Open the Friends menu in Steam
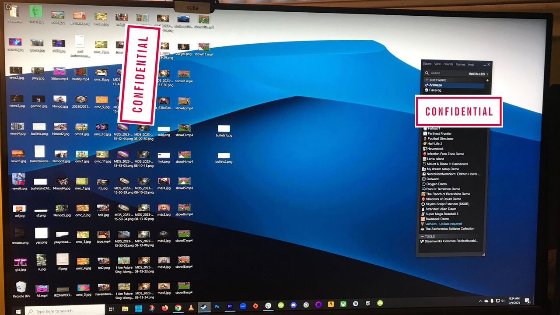560x315 pixels. tap(448, 64)
